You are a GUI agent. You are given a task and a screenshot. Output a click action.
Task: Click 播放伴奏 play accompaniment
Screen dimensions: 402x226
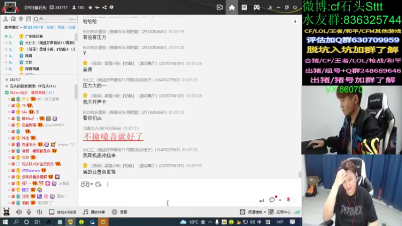tap(94, 212)
